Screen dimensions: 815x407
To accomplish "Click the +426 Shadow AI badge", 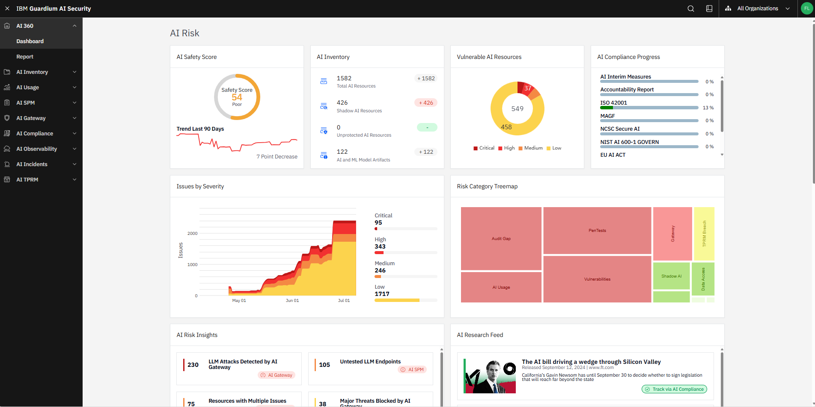I will (x=426, y=102).
